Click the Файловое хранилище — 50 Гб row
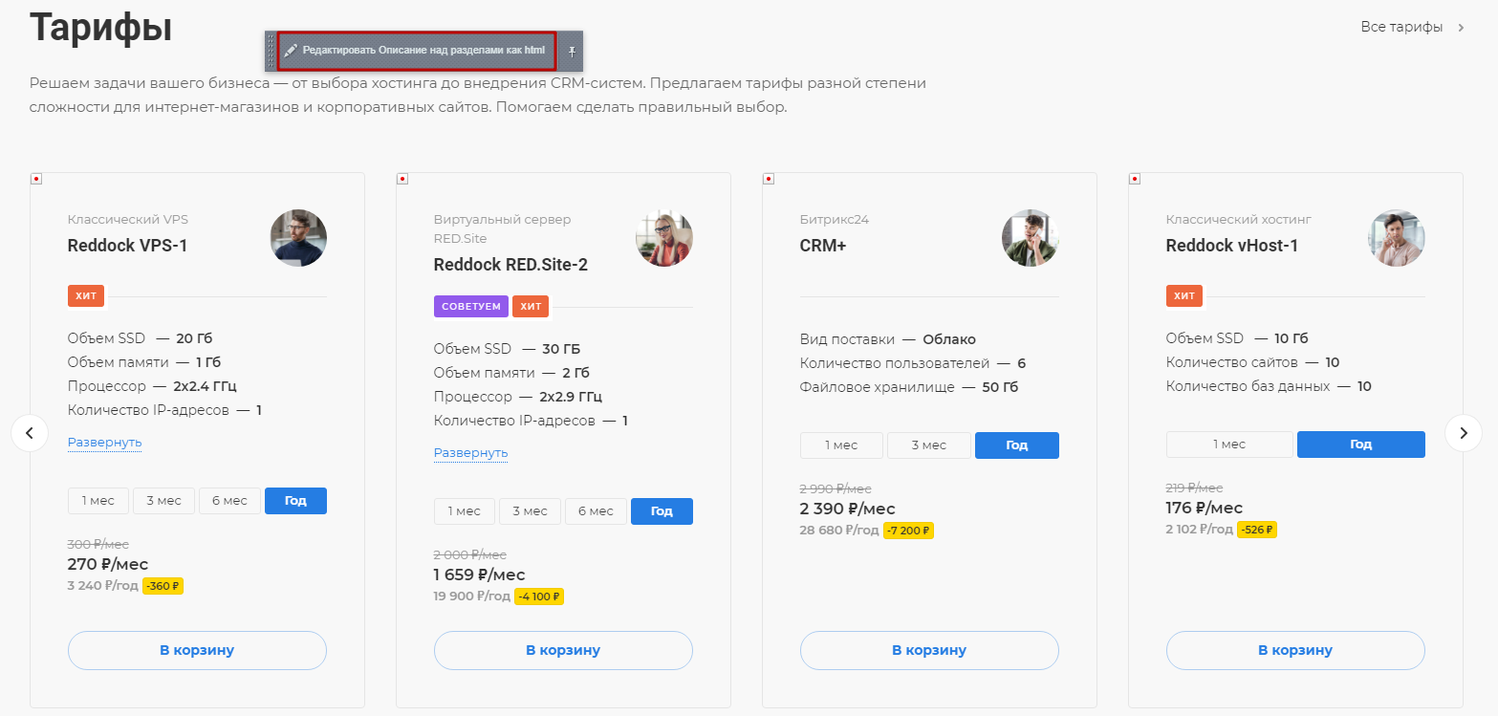 909,387
